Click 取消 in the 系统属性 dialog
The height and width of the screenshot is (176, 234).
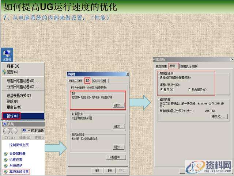(x=110, y=171)
